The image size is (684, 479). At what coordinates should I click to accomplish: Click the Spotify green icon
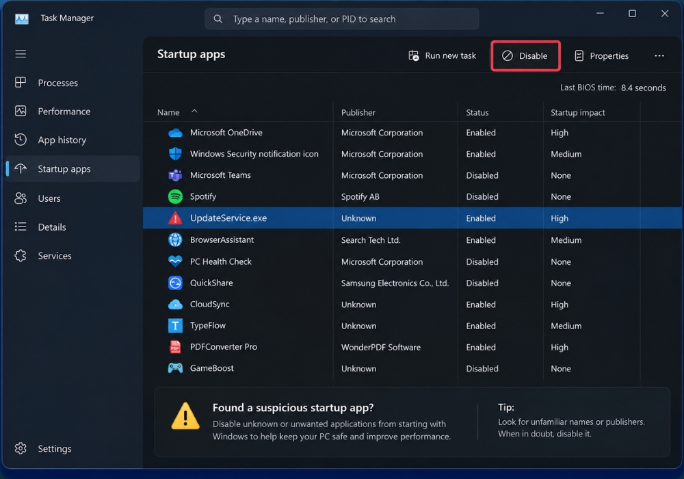pyautogui.click(x=175, y=196)
